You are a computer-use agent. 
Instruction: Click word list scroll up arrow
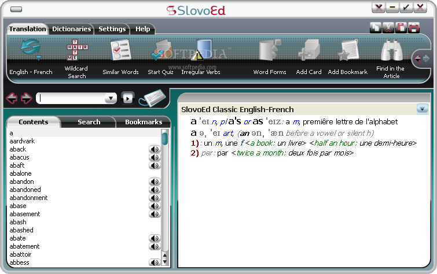[165, 255]
